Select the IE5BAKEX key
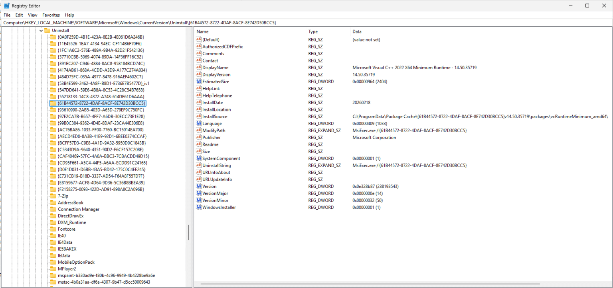This screenshot has height=288, width=613. point(67,249)
